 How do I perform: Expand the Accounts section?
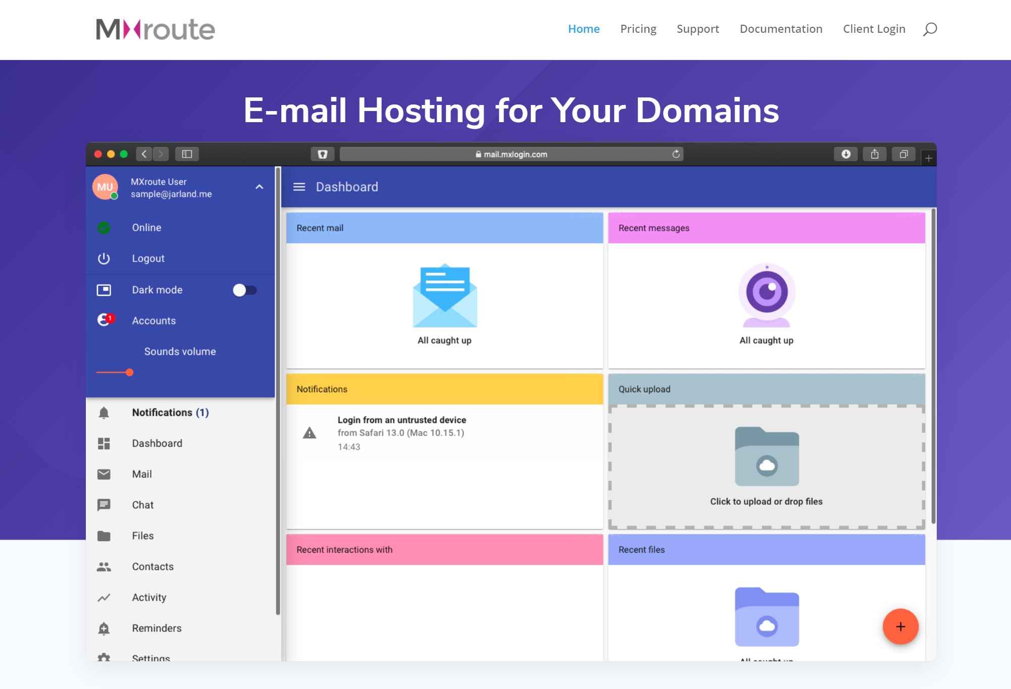pos(154,321)
